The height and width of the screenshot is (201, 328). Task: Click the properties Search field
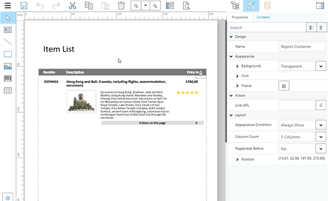click(x=267, y=28)
